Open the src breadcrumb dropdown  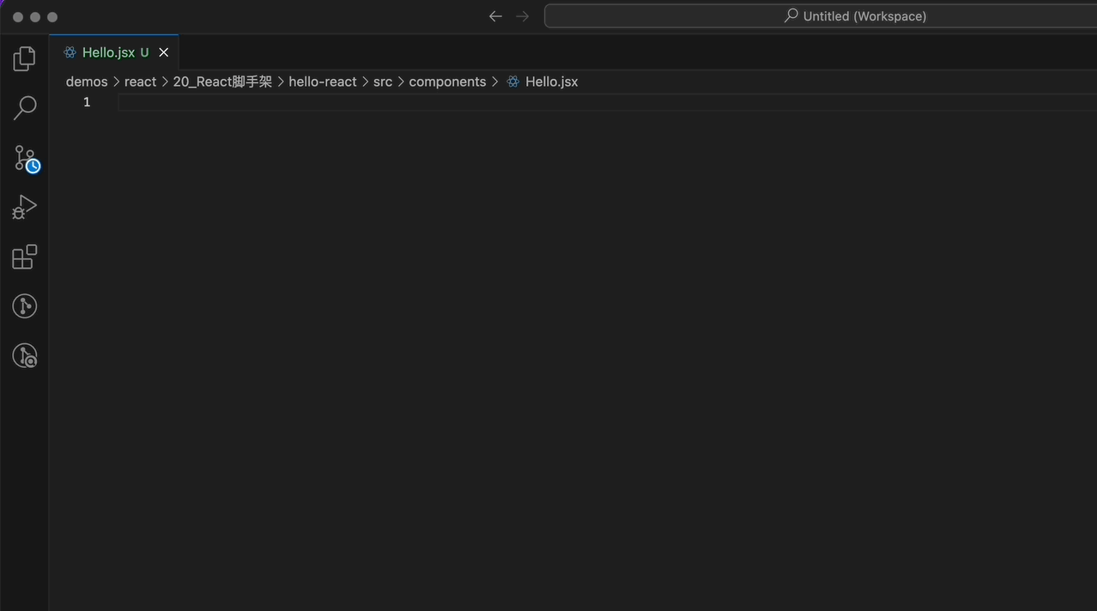(x=382, y=81)
